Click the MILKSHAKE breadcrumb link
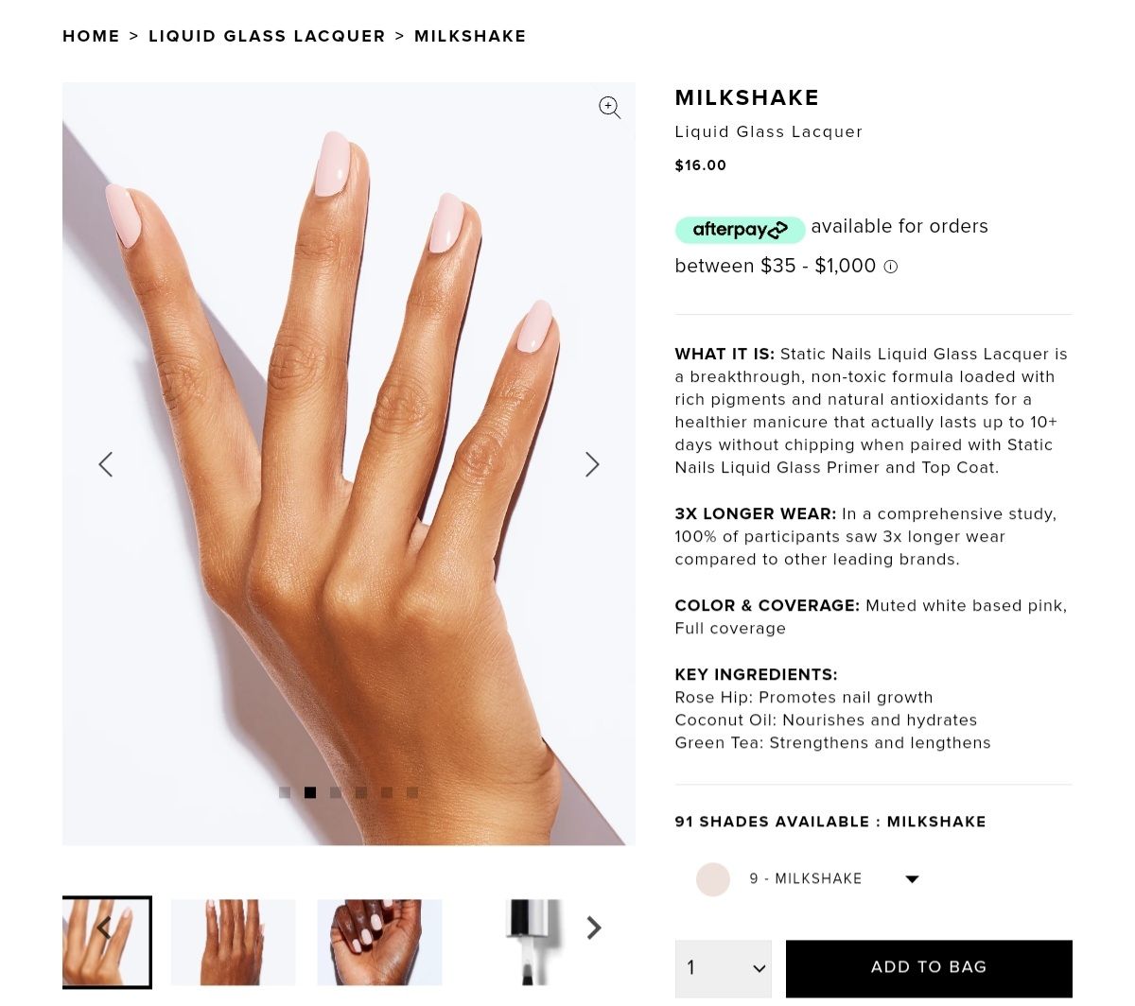The width and height of the screenshot is (1135, 1006). point(470,36)
